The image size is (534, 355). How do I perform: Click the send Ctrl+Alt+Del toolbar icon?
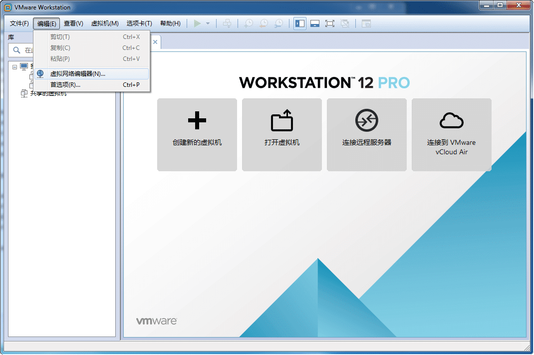pyautogui.click(x=227, y=23)
